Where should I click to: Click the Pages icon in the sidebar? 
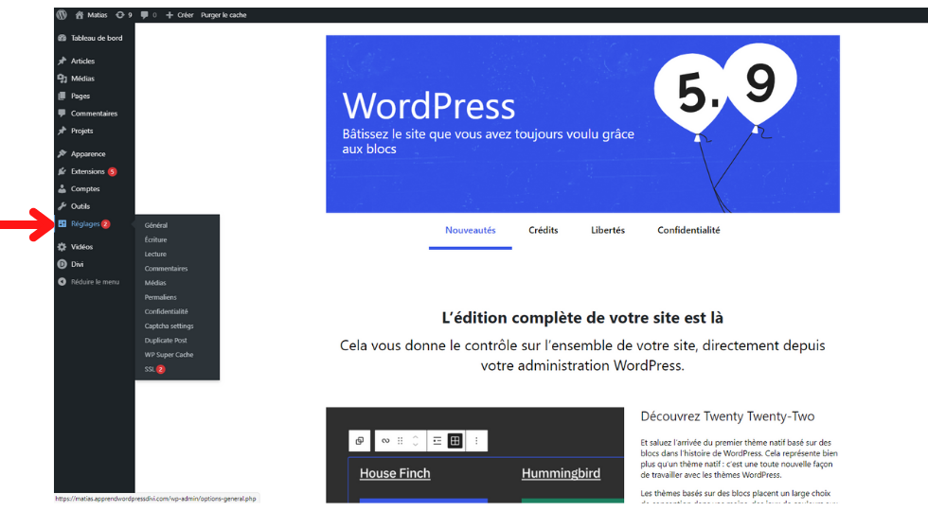coord(62,96)
